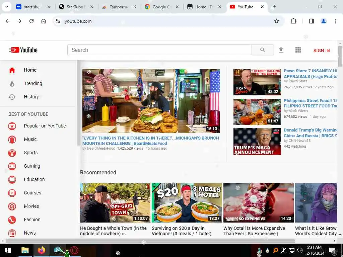343x257 pixels.
Task: Click the upload arrow icon
Action: point(281,50)
